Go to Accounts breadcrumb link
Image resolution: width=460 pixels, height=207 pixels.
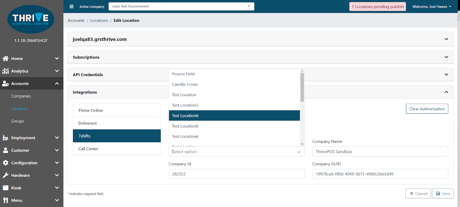coord(76,20)
